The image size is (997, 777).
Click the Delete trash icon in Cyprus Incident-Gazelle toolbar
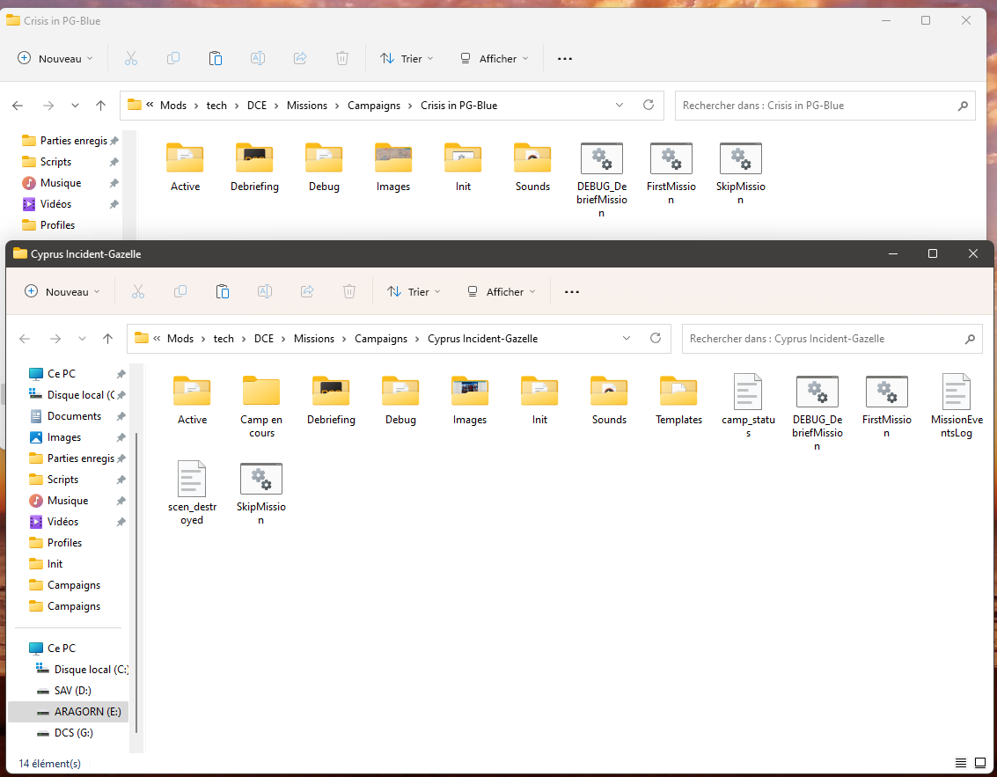click(349, 292)
